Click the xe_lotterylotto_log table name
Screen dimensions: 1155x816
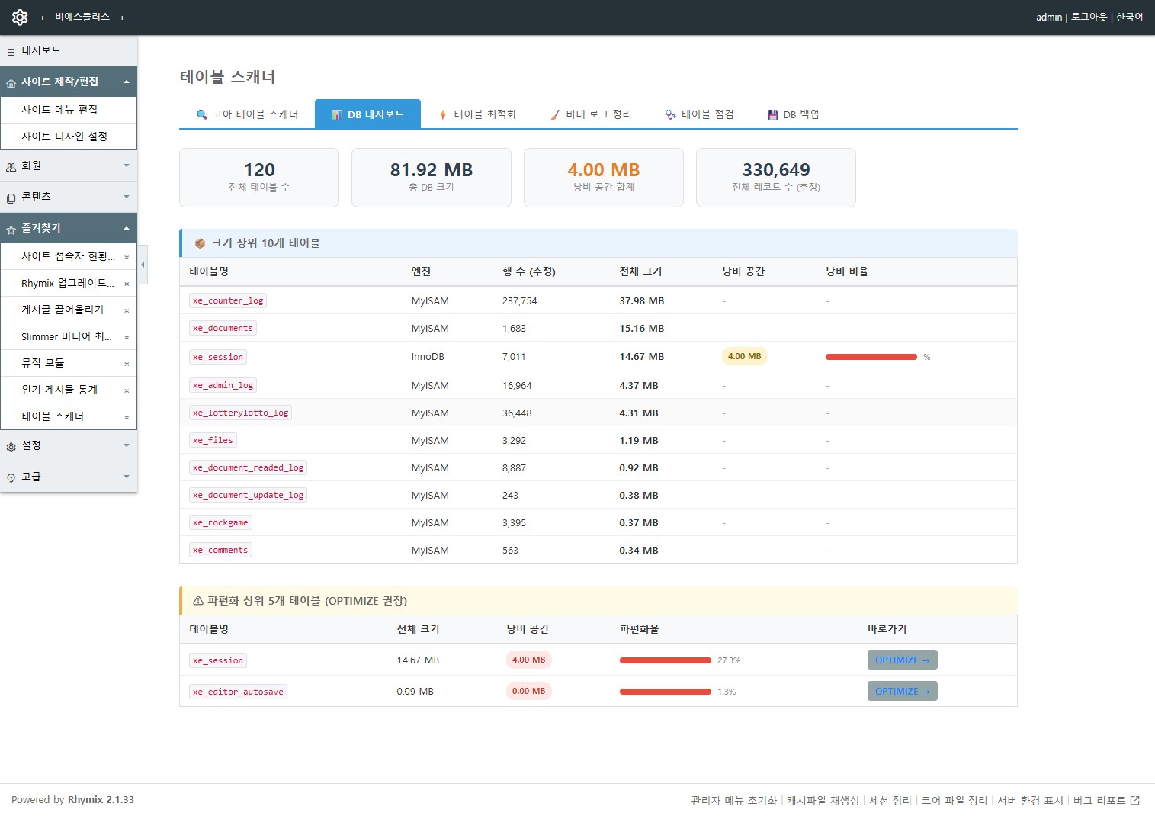[241, 413]
